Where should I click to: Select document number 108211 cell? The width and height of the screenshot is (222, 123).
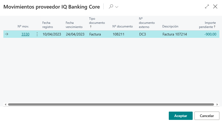point(118,34)
